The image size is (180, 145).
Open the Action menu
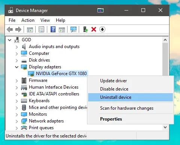[x=28, y=20]
